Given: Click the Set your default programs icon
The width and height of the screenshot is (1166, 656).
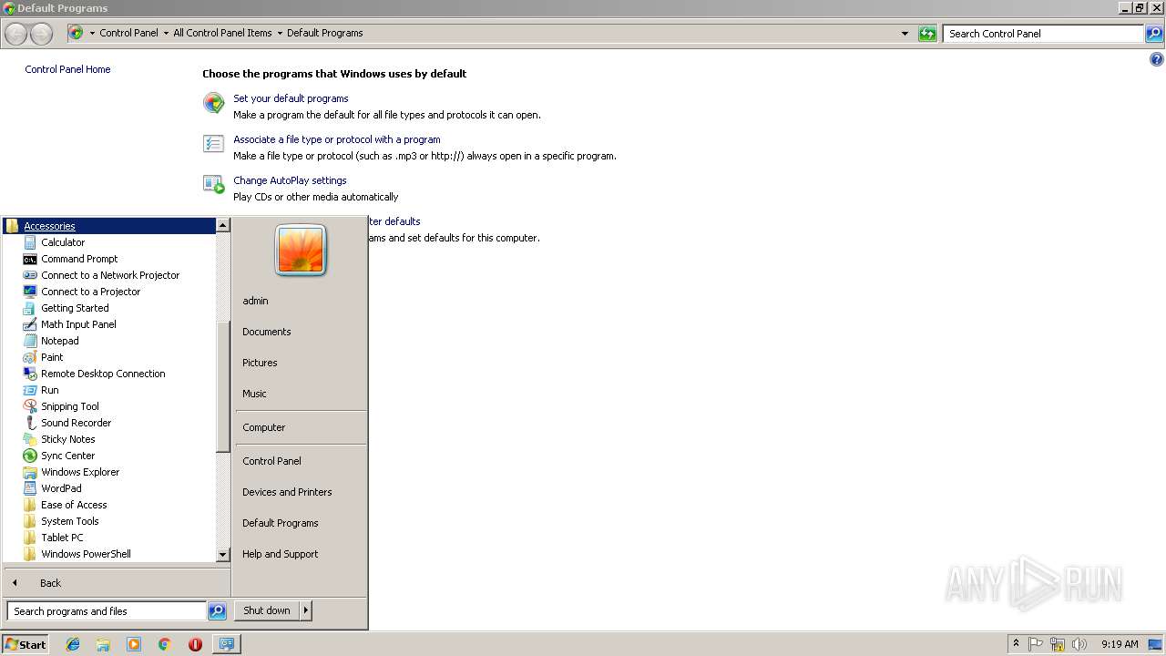Looking at the screenshot, I should click(x=213, y=103).
